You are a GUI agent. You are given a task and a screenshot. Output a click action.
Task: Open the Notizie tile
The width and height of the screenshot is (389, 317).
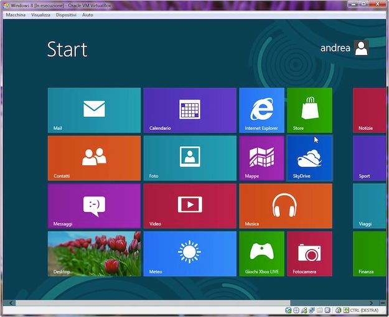coord(369,110)
